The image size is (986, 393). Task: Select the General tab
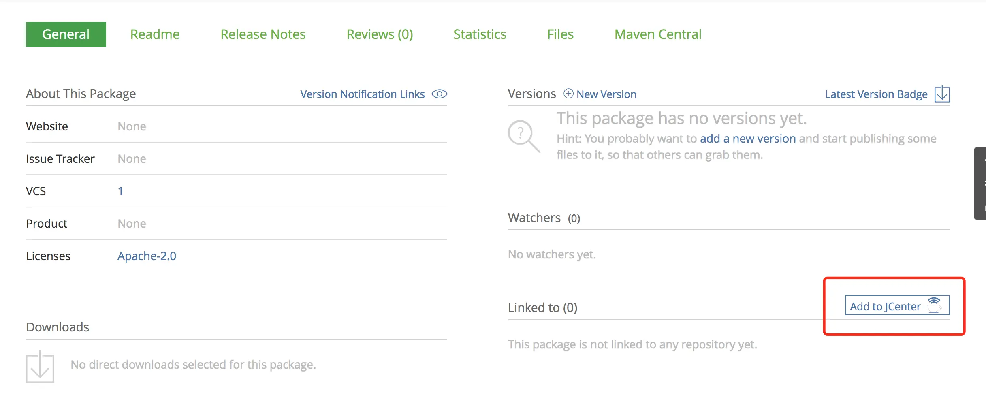pos(66,34)
